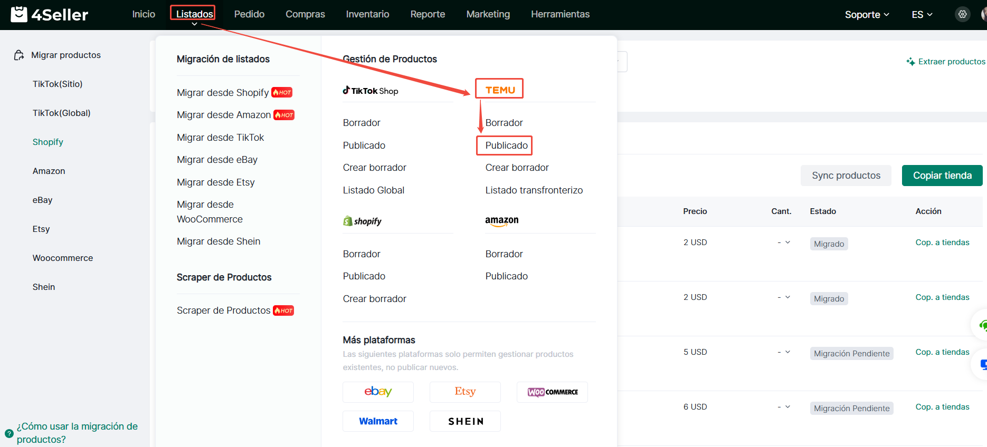Open Shopify Crear borrador in menu
The width and height of the screenshot is (987, 447).
[x=374, y=299]
